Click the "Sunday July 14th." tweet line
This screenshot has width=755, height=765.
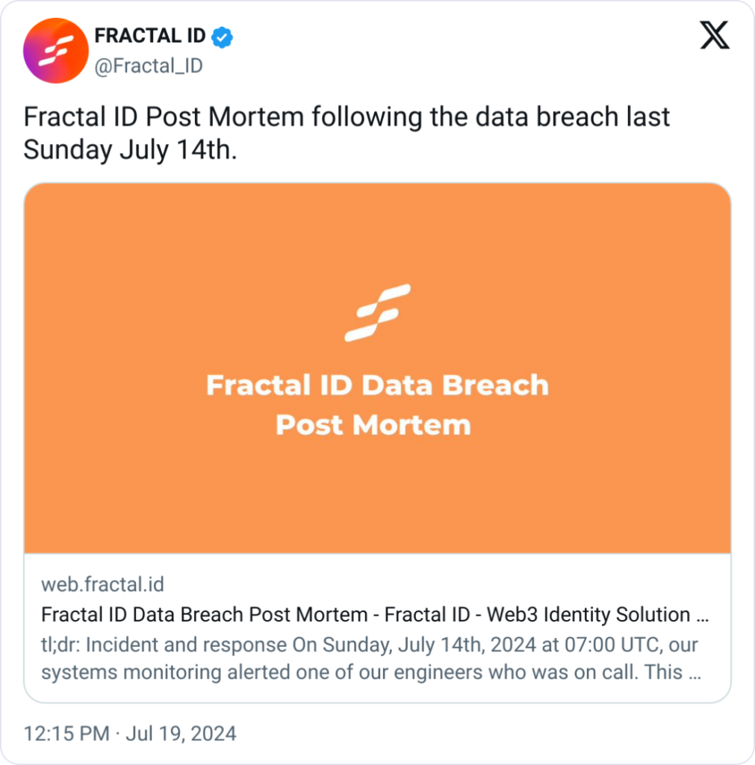click(130, 149)
